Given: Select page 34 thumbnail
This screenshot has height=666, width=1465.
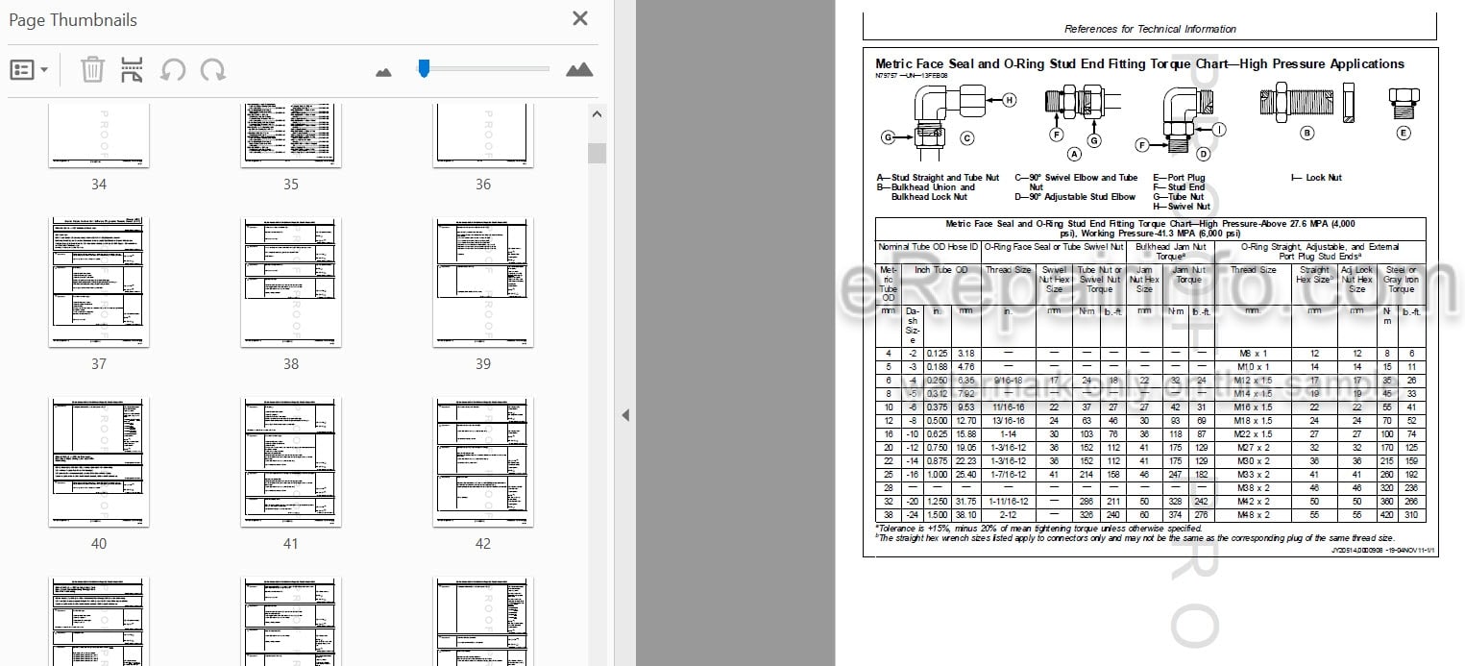Looking at the screenshot, I should pyautogui.click(x=99, y=136).
